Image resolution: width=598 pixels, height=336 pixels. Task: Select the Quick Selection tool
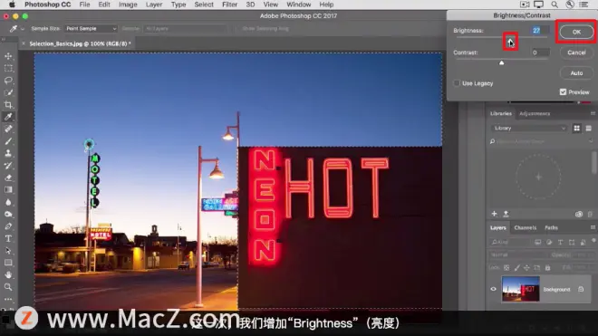coord(8,92)
